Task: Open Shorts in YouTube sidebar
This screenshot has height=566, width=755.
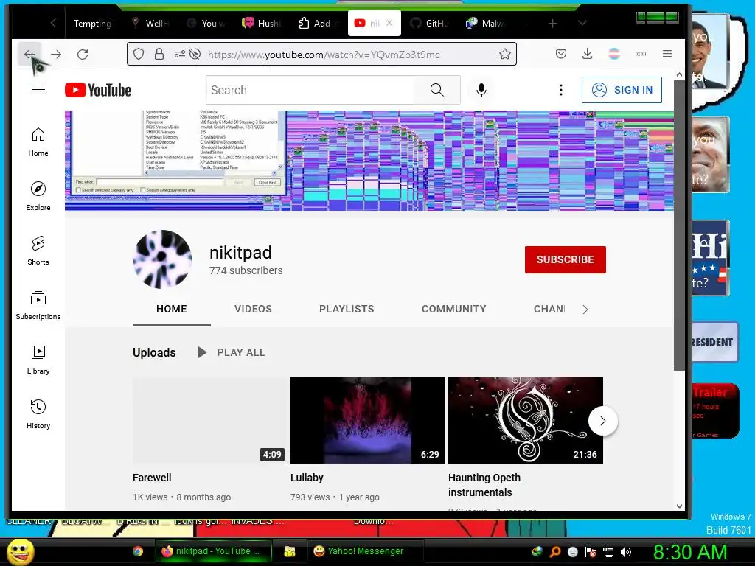Action: pos(38,251)
